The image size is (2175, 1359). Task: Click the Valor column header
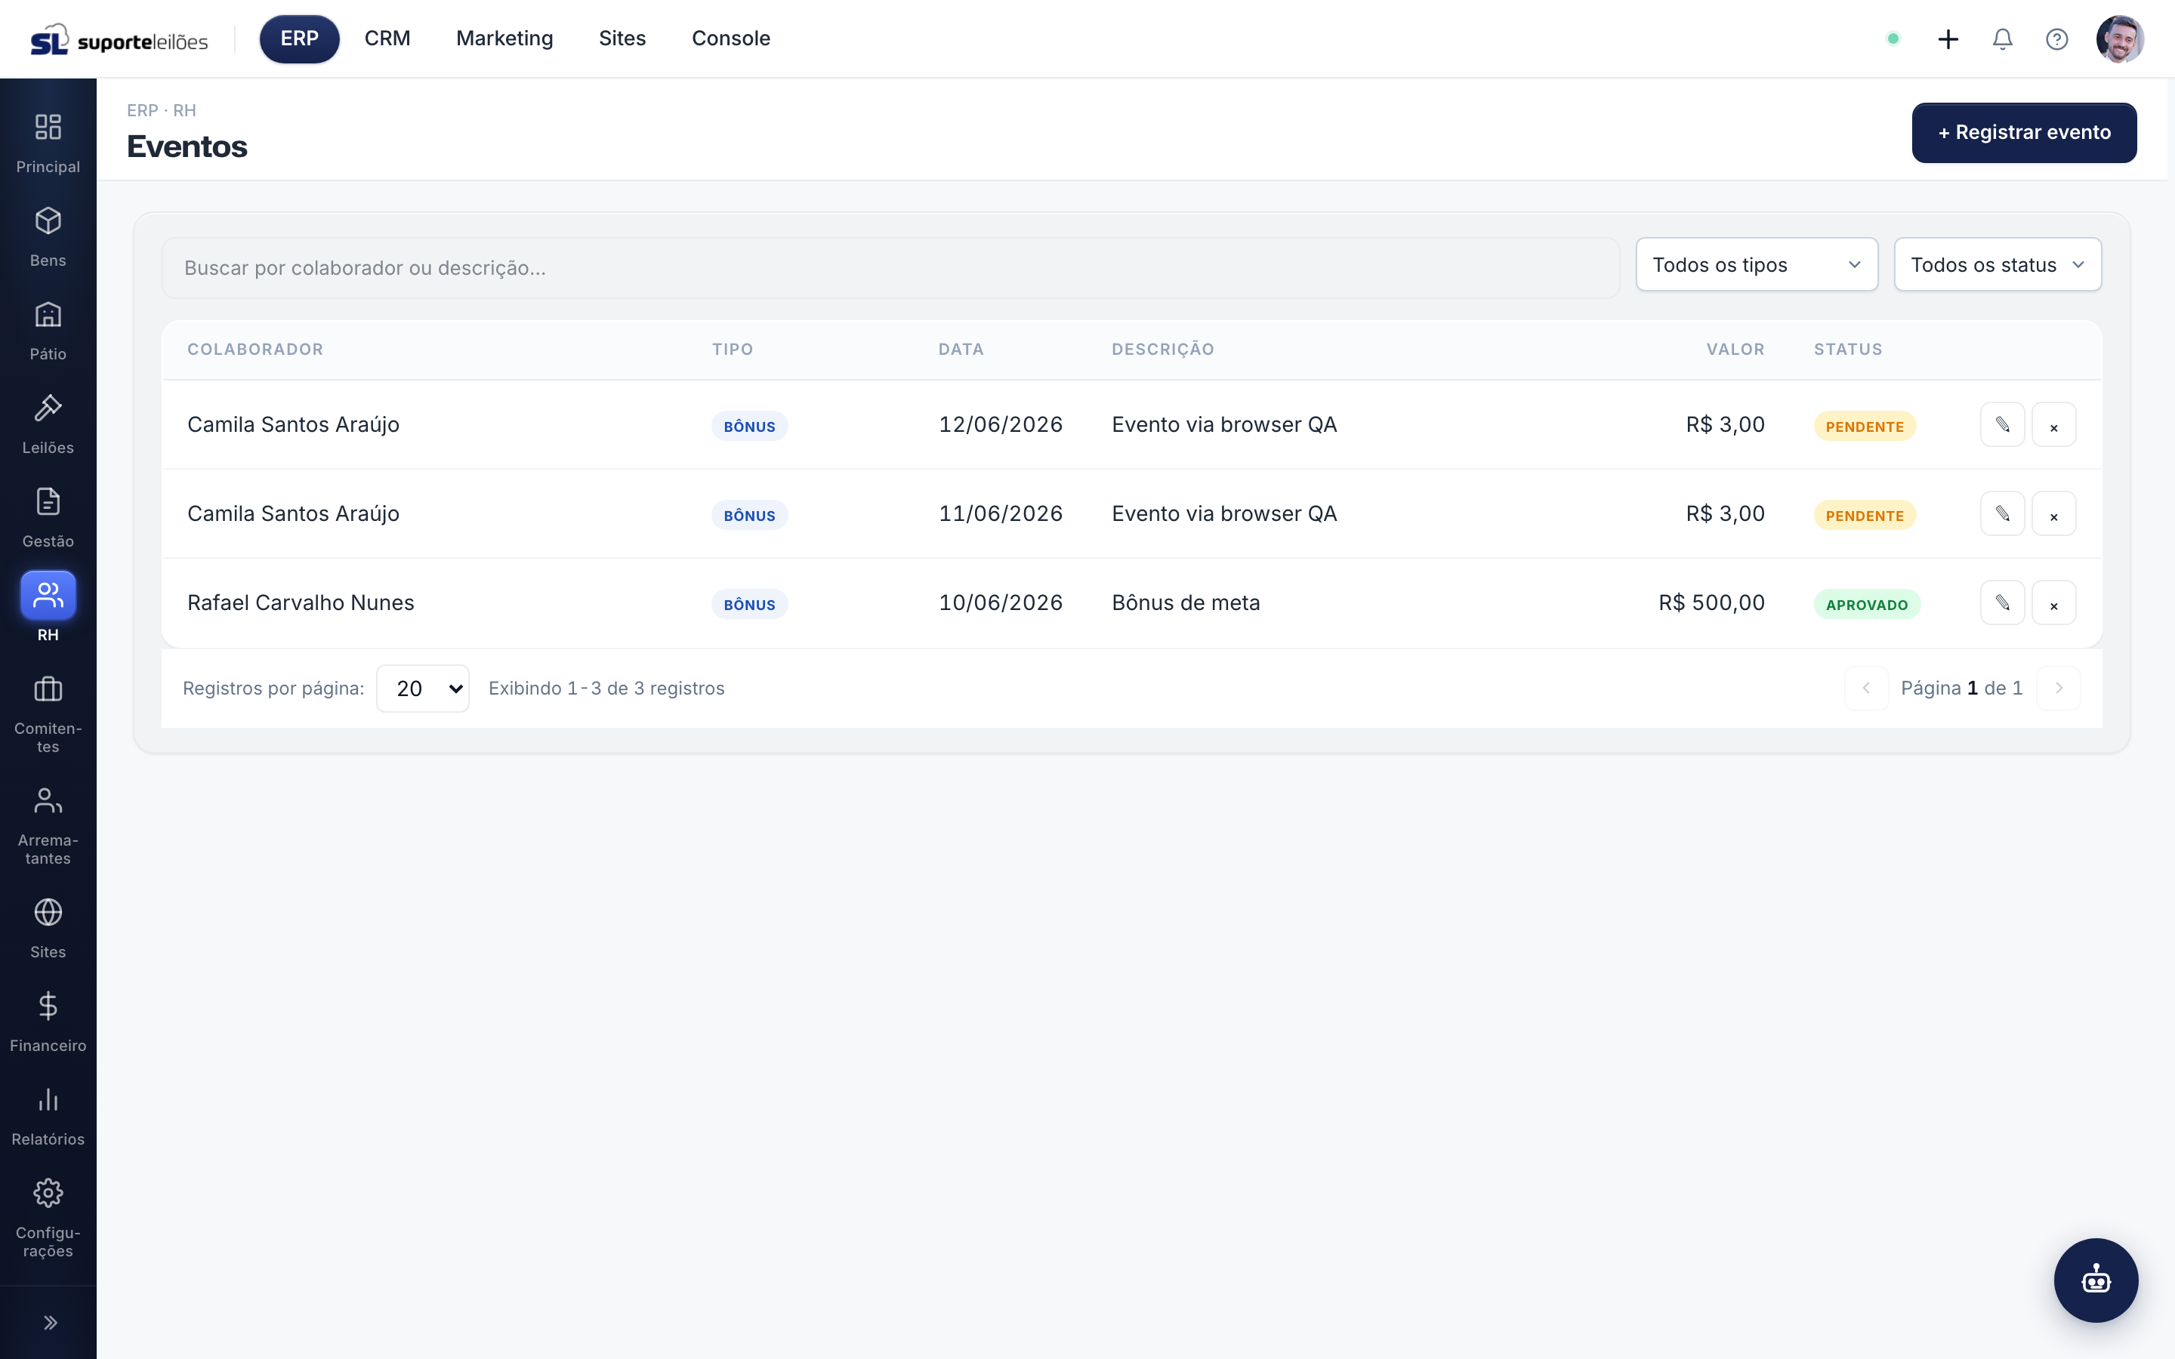coord(1735,350)
